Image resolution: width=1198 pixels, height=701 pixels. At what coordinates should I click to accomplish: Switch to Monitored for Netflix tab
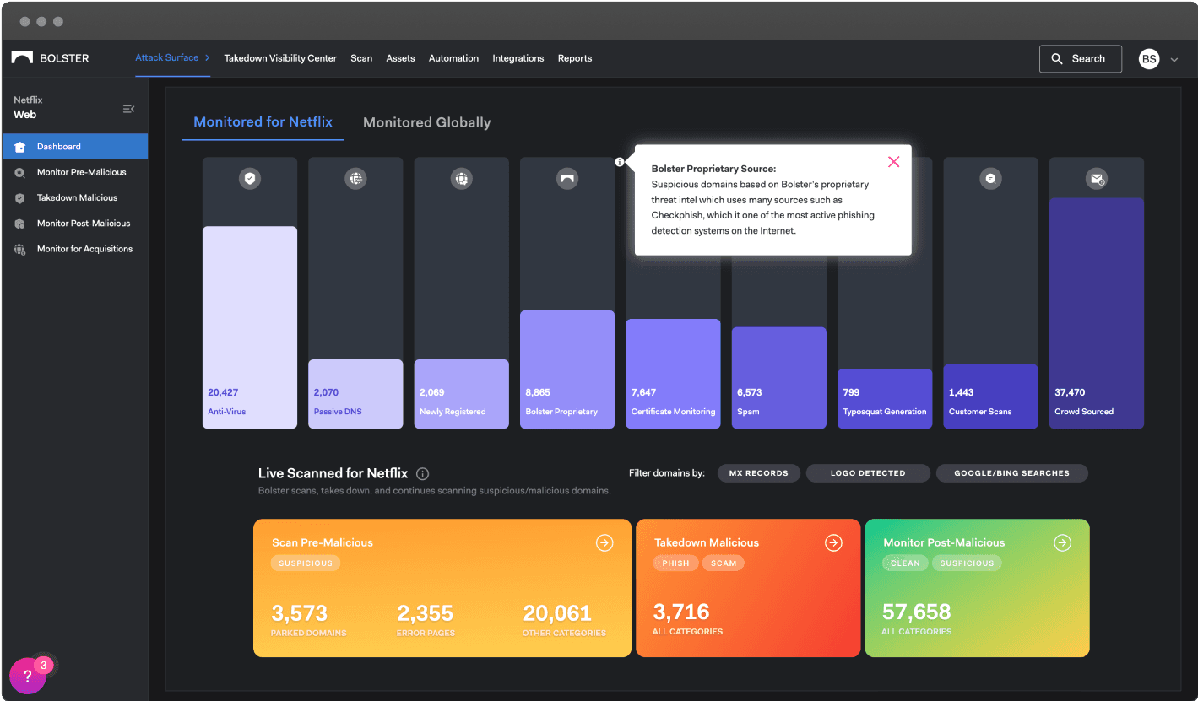pyautogui.click(x=263, y=121)
